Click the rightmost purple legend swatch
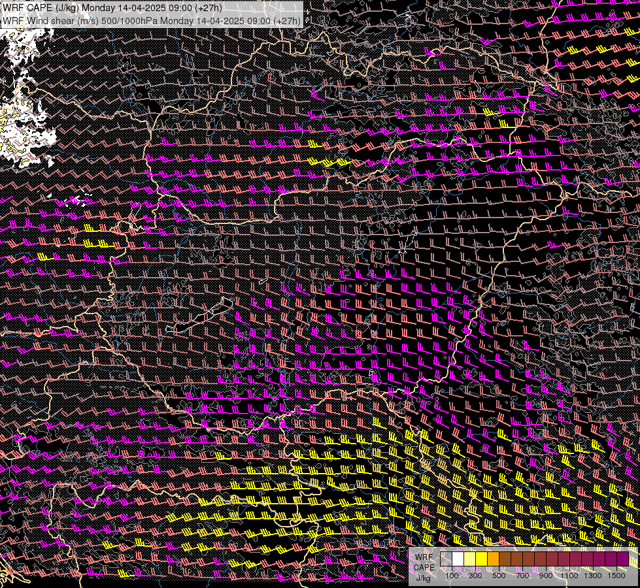The width and height of the screenshot is (640, 588). 623,559
